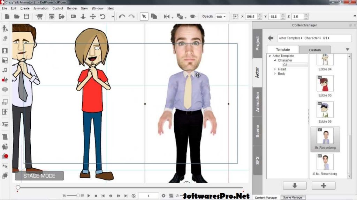Viewport: 357px width, 200px height.
Task: Toggle loop playback at the timeline
Action: 133,195
